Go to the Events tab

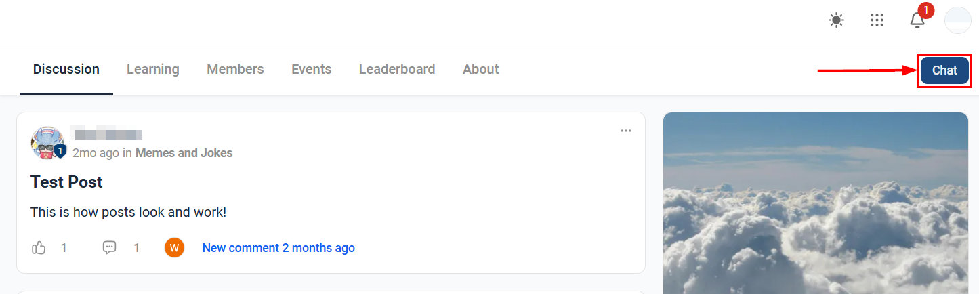tap(312, 69)
